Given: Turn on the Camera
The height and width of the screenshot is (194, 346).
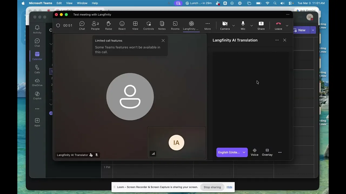Looking at the screenshot, I should click(225, 26).
